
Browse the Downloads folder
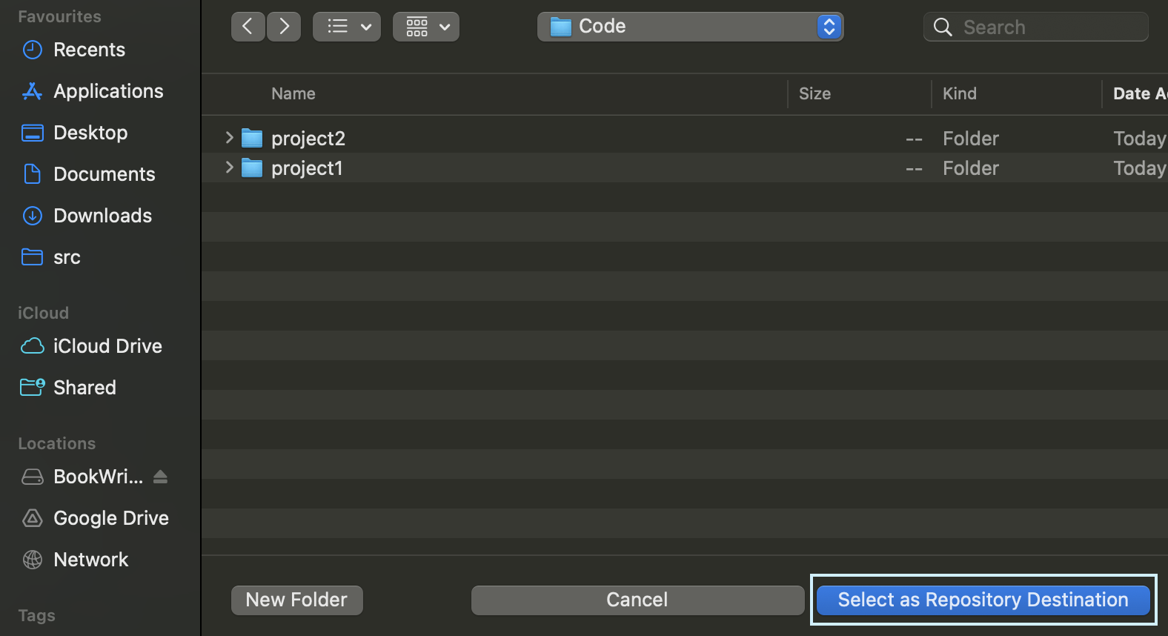coord(102,215)
